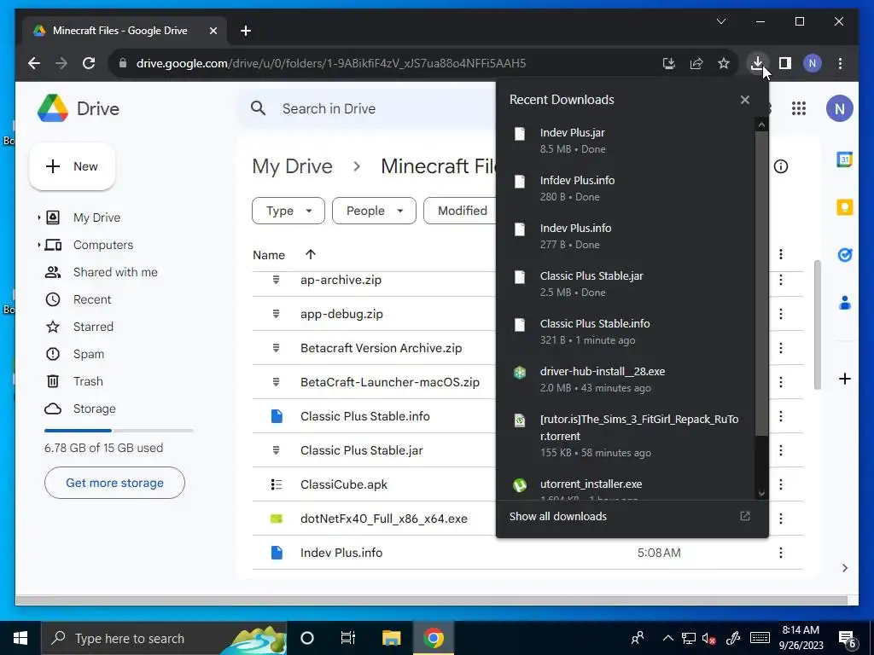Expand side panel chevron at bottom right
This screenshot has width=874, height=655.
point(845,568)
